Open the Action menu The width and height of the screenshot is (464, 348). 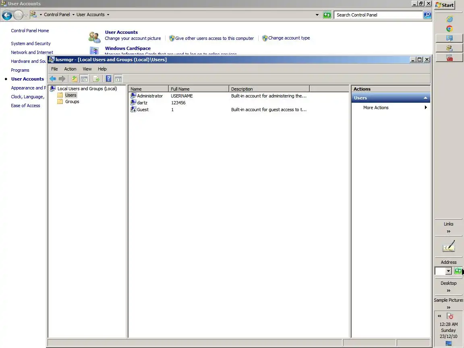(x=70, y=69)
